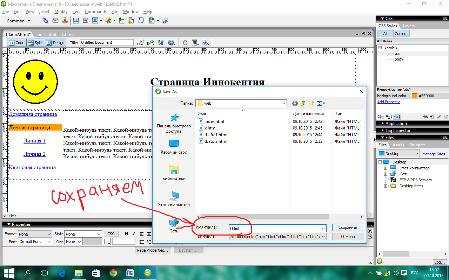Show only set properties in CSS panel
Image resolution: width=449 pixels, height=280 pixels.
click(x=397, y=117)
